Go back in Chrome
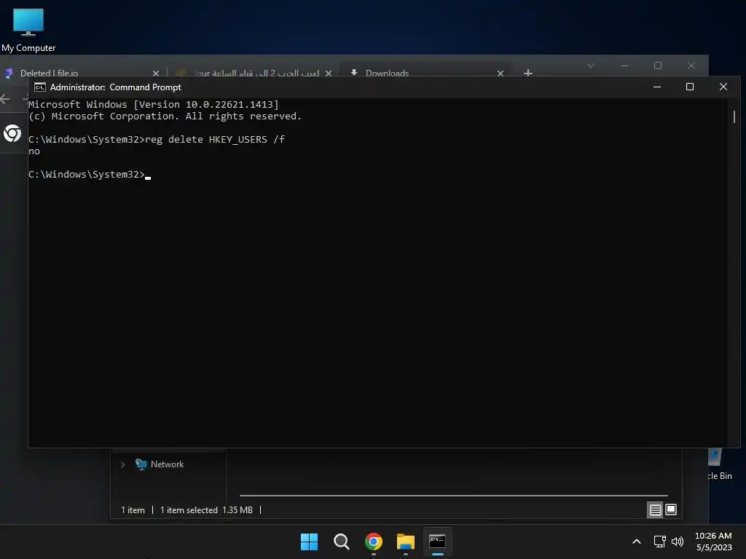This screenshot has height=559, width=746. click(x=5, y=99)
